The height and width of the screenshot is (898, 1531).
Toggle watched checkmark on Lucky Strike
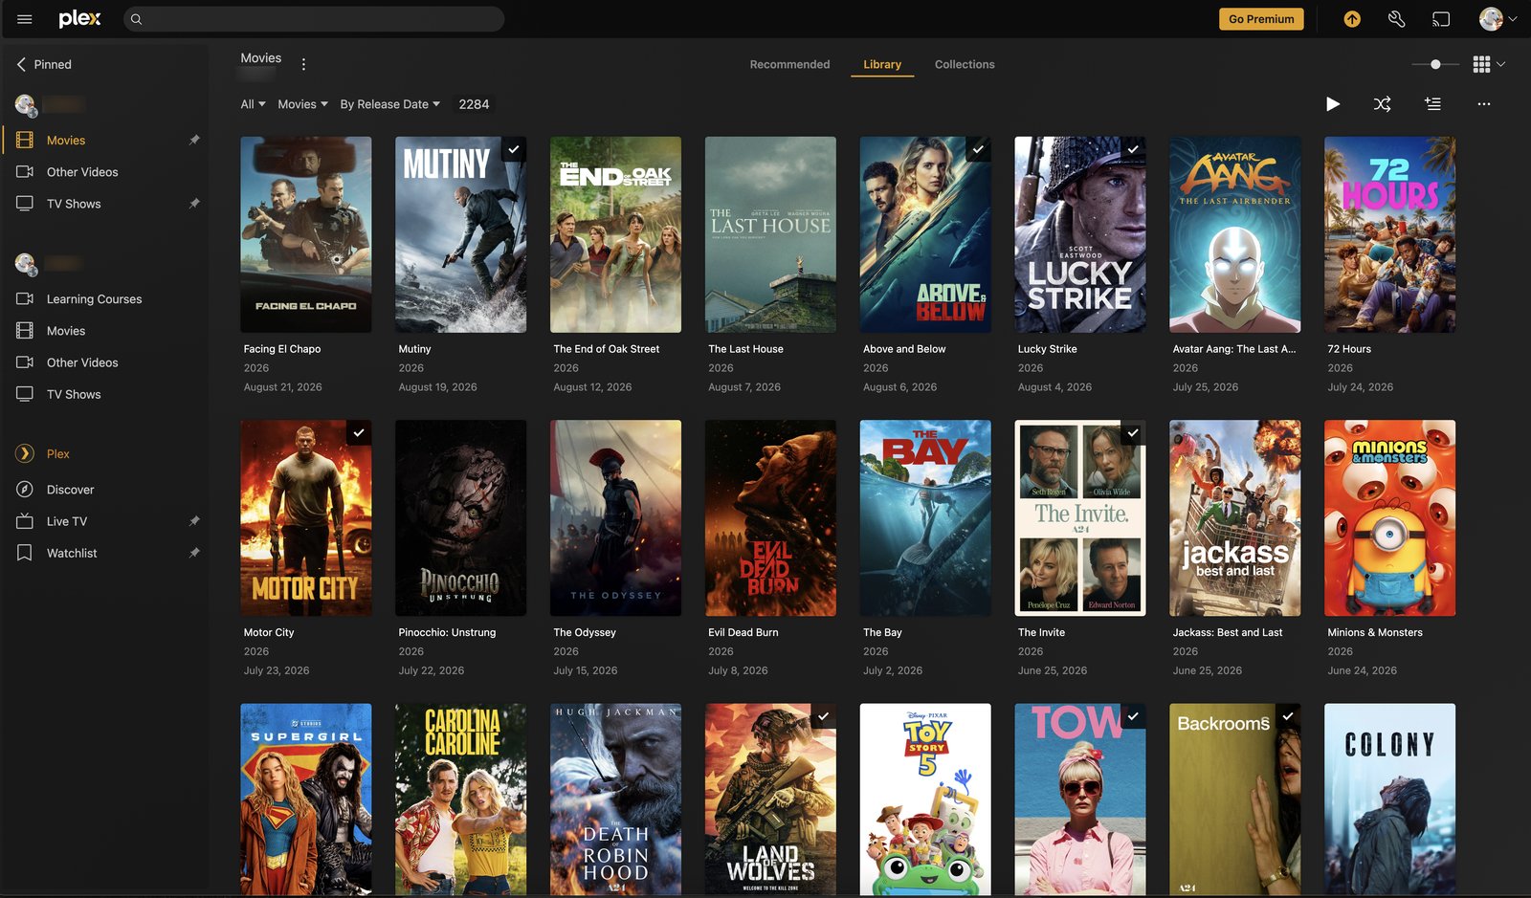click(1133, 149)
